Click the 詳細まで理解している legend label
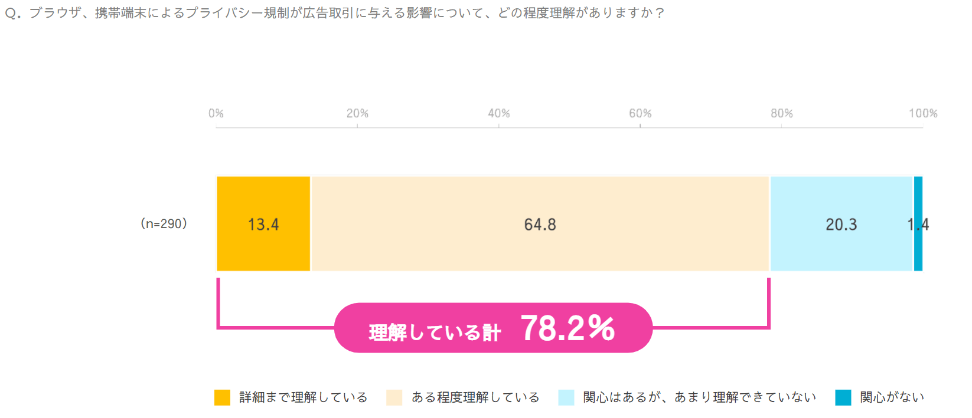 [x=303, y=397]
